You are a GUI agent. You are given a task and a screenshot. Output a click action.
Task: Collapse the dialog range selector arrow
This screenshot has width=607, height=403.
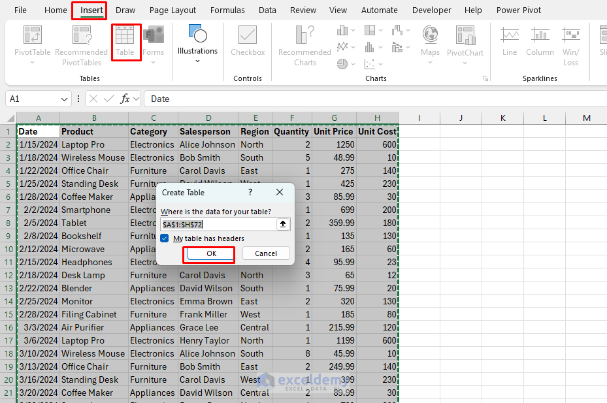point(283,224)
